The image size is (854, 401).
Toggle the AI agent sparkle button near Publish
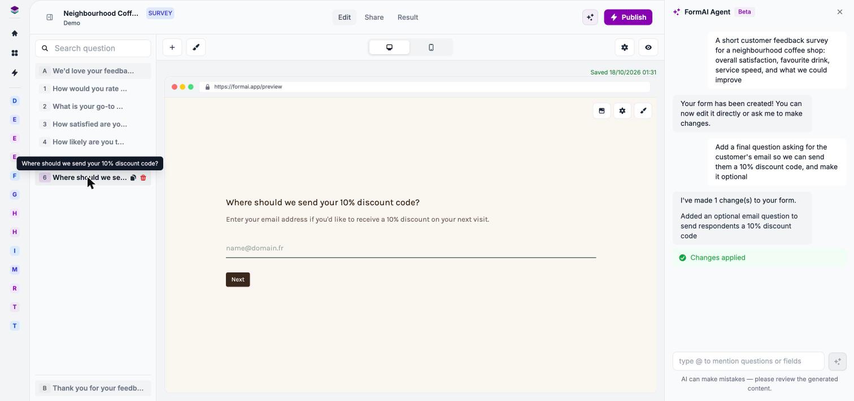tap(590, 17)
